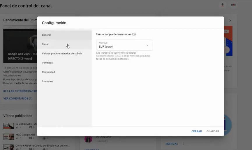Screen dimensions: 252x150
Task: Click the chevron arrow beside the settings dialog
Action: coord(230,21)
